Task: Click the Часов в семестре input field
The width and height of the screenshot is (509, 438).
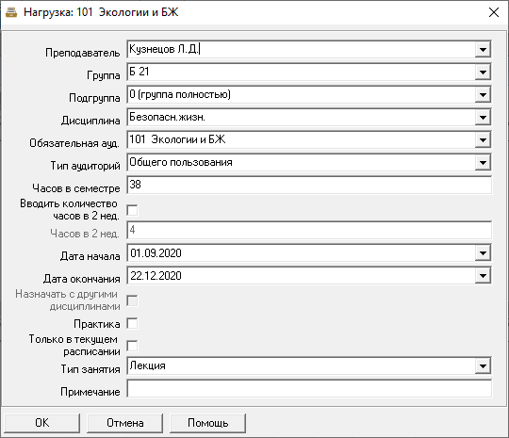Action: pyautogui.click(x=309, y=185)
